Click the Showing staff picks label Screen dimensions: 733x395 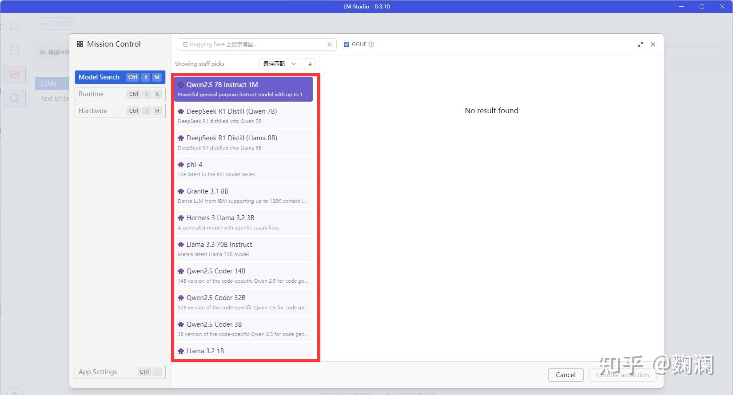point(199,64)
